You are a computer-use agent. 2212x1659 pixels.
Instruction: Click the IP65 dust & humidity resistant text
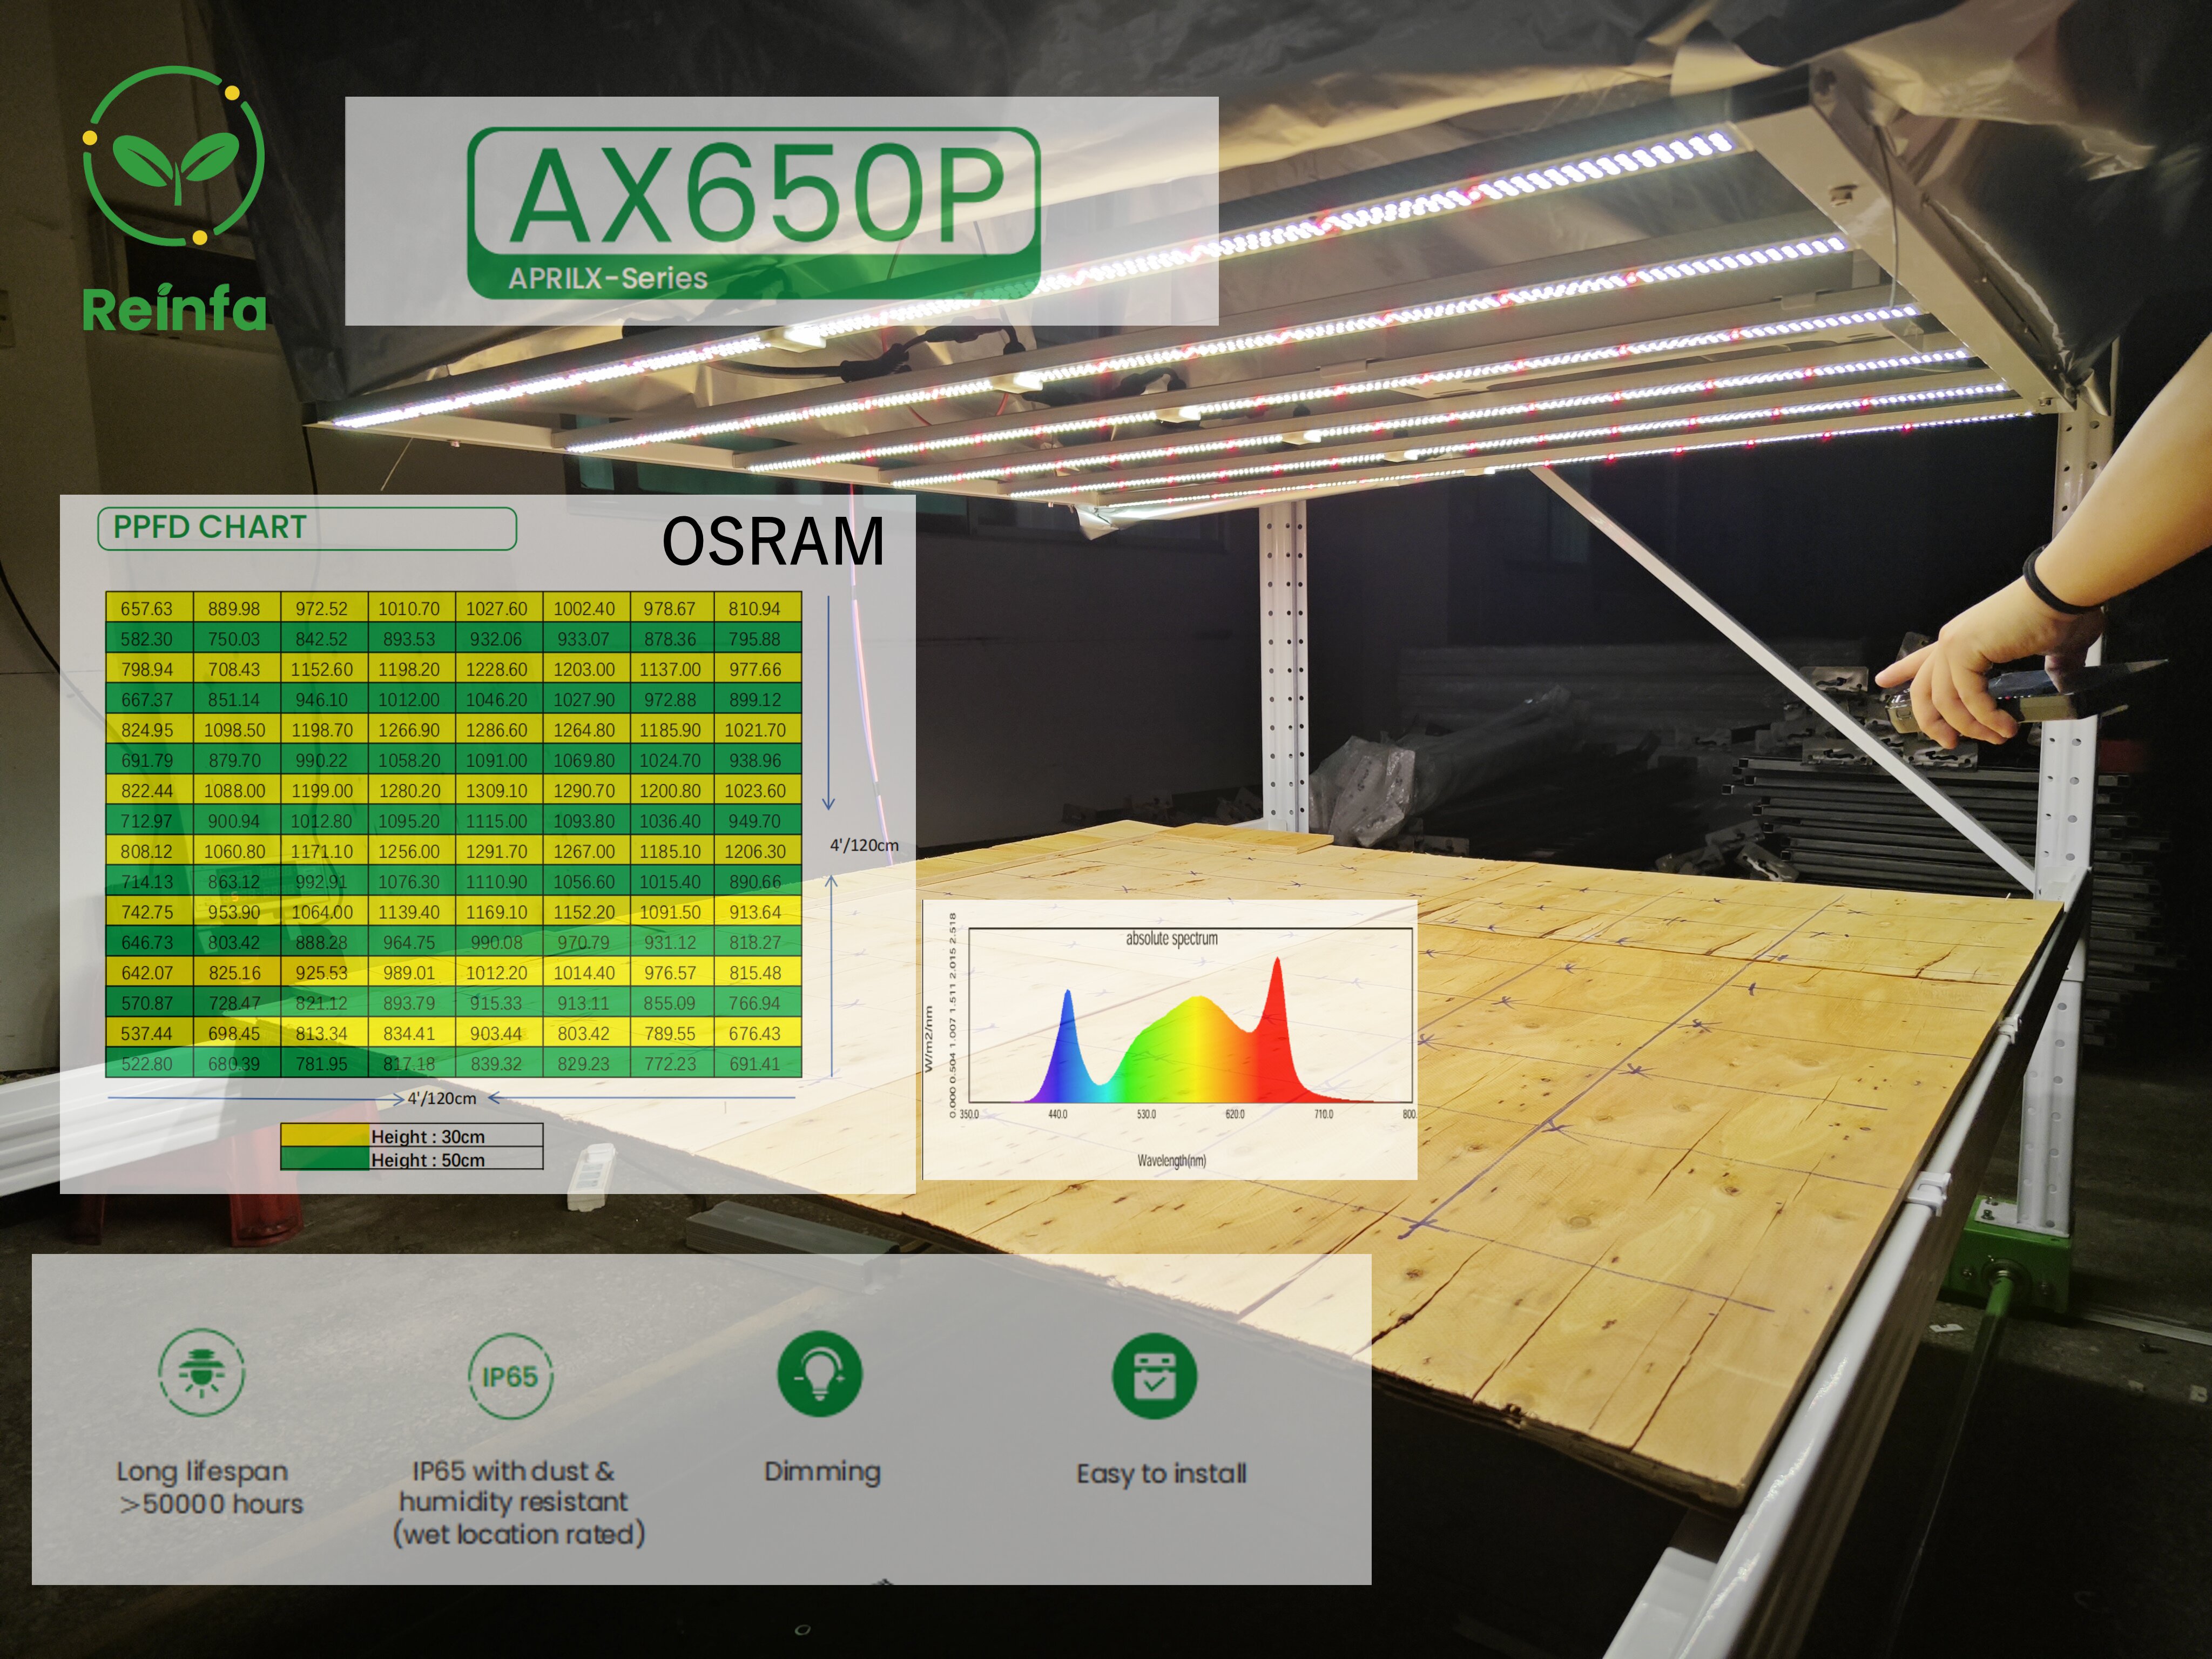pos(519,1502)
